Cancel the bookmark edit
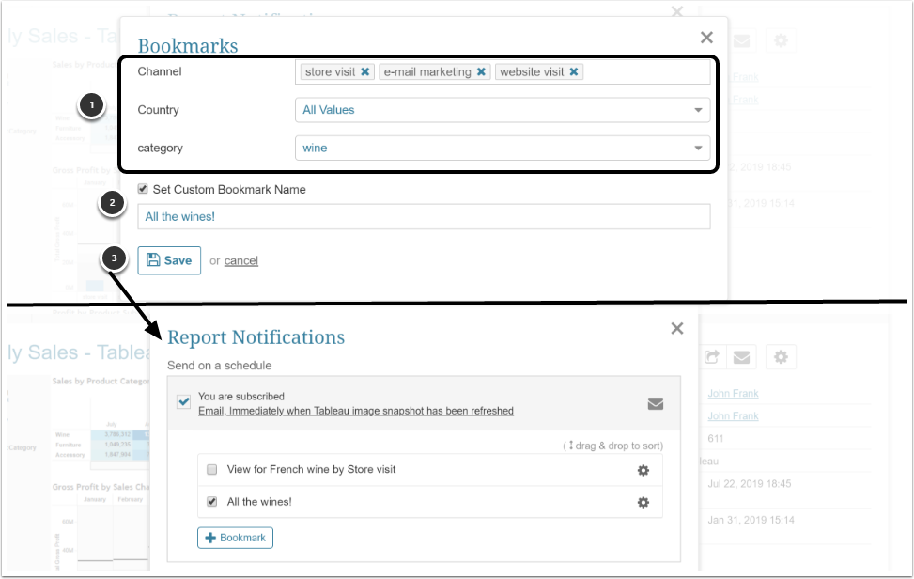 240,260
